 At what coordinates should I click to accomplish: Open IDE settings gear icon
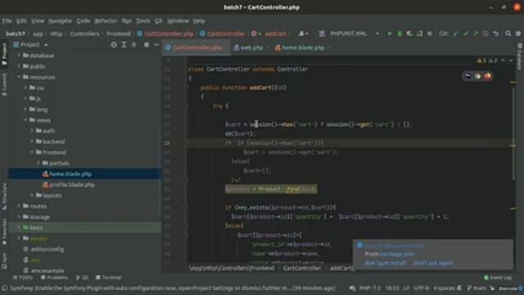(x=518, y=34)
